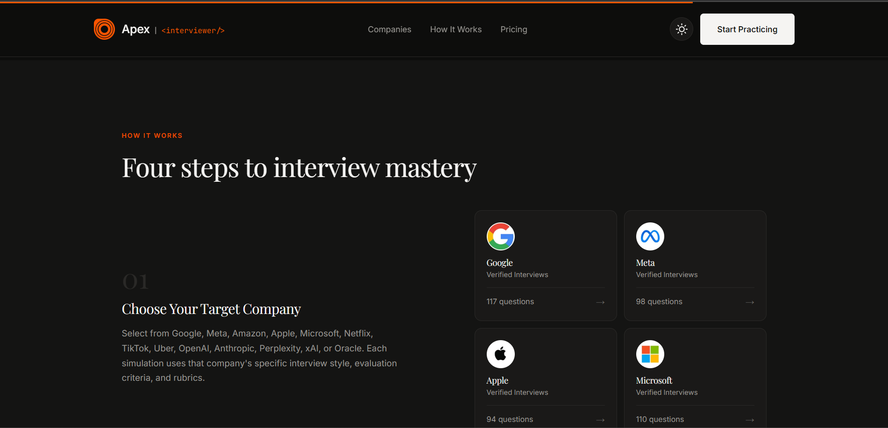Click the Apple logo icon
888x428 pixels.
pos(501,354)
